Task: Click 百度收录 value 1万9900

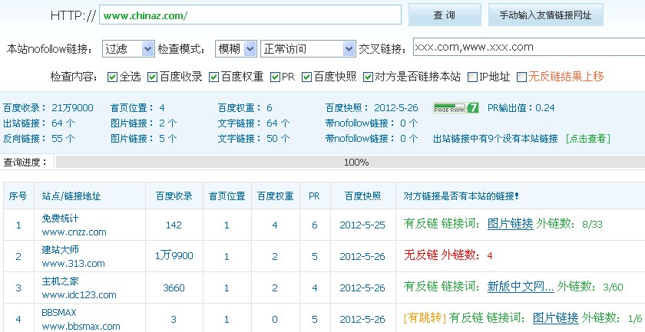Action: (x=174, y=256)
